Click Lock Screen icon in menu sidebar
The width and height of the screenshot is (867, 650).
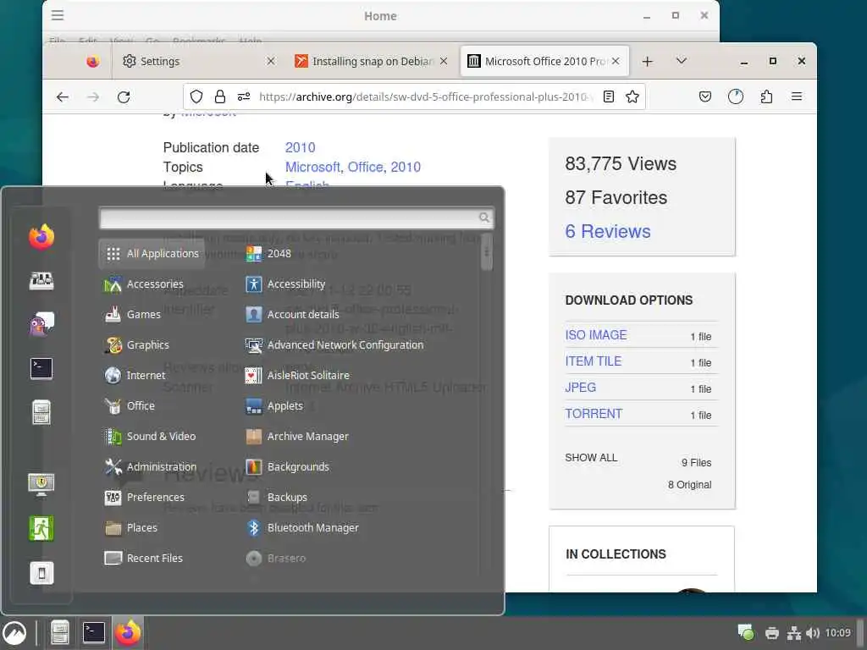(x=41, y=484)
